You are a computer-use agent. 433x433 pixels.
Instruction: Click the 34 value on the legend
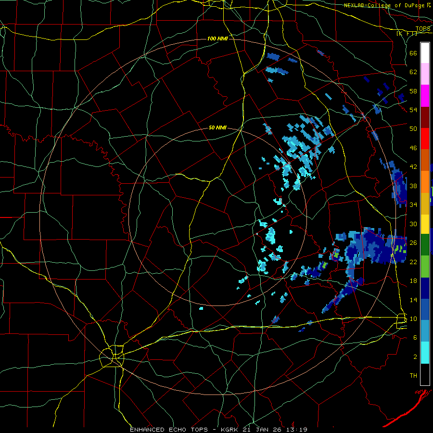(413, 205)
